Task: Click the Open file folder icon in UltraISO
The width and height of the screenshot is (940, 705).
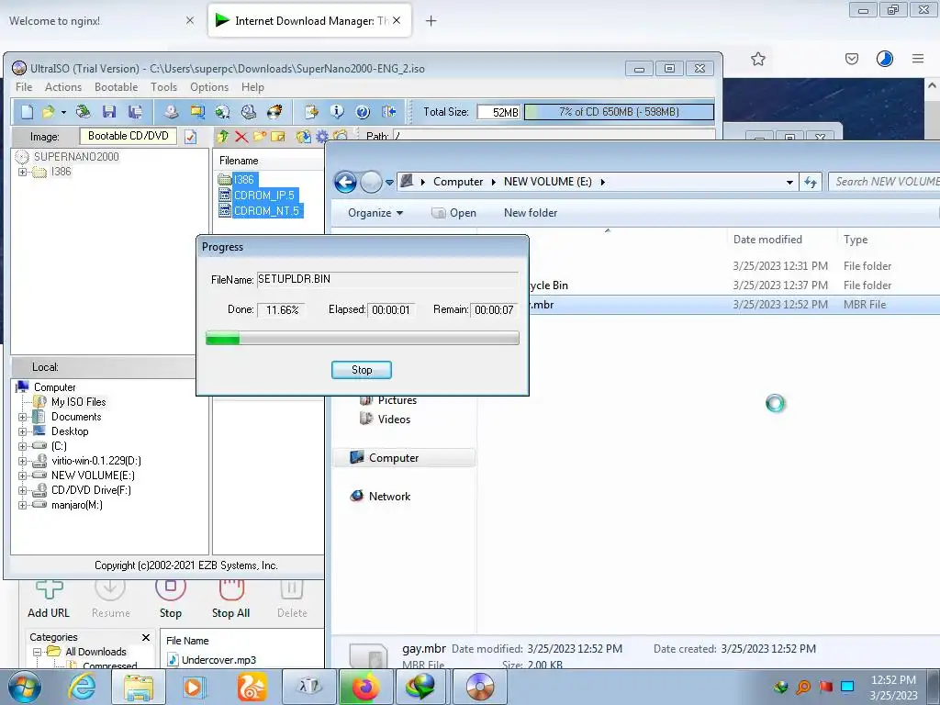Action: pos(48,111)
